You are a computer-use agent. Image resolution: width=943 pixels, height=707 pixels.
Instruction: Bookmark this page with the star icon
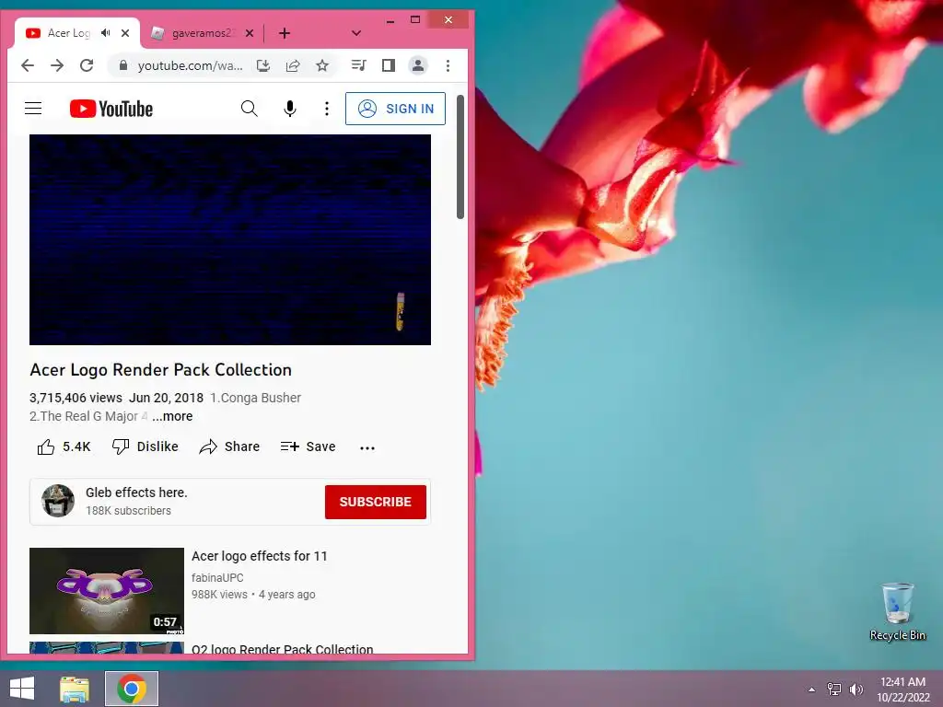[322, 65]
